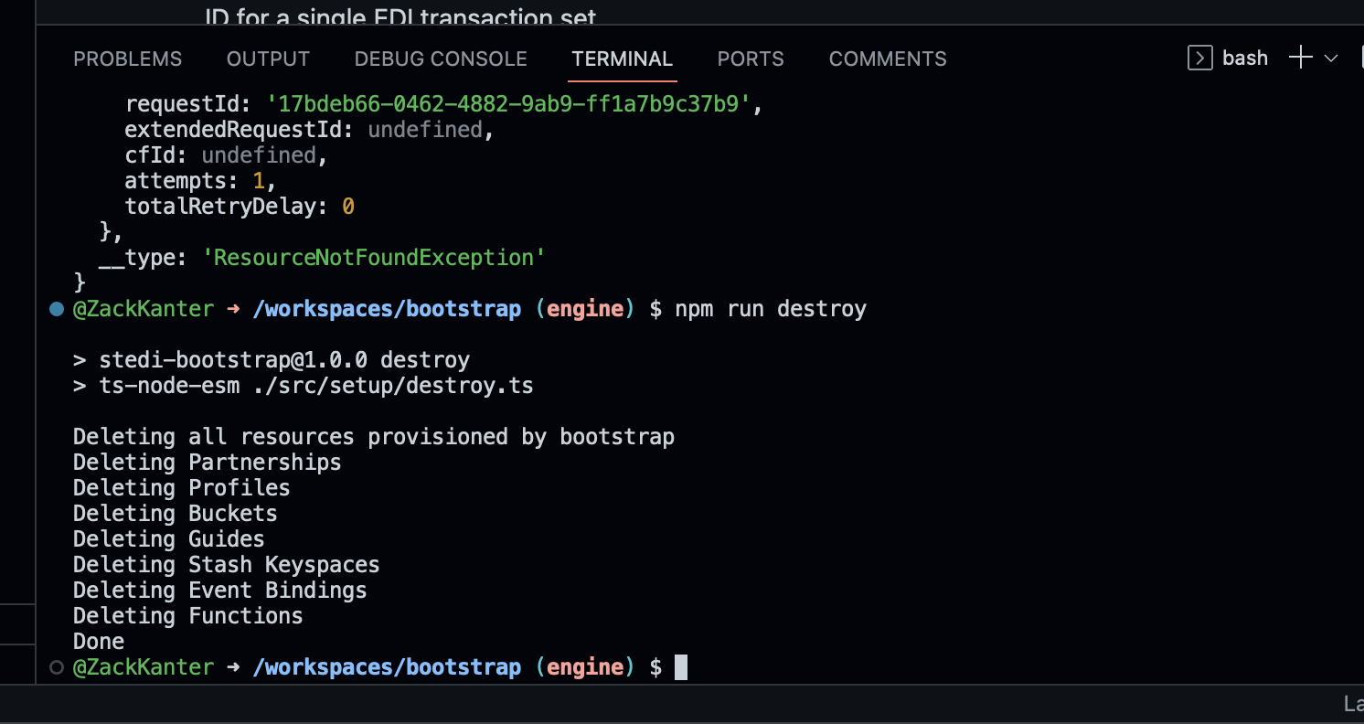
Task: Open the OUTPUT panel tab
Action: [x=267, y=59]
